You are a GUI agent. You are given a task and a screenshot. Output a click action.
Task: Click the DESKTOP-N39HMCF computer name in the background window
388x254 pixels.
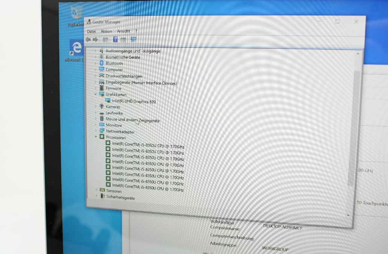(x=282, y=227)
